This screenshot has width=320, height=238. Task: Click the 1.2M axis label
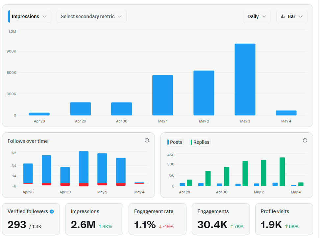coord(12,32)
